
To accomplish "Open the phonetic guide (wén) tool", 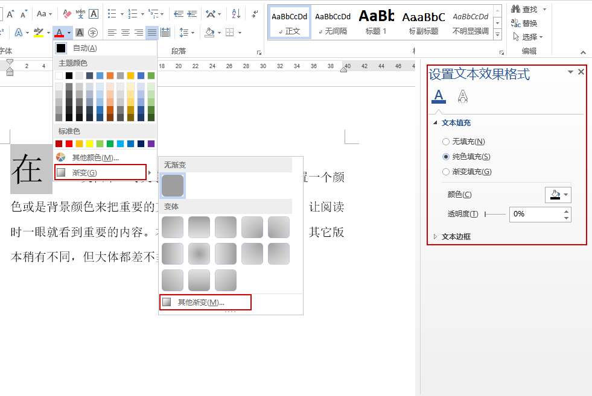I will coord(80,14).
